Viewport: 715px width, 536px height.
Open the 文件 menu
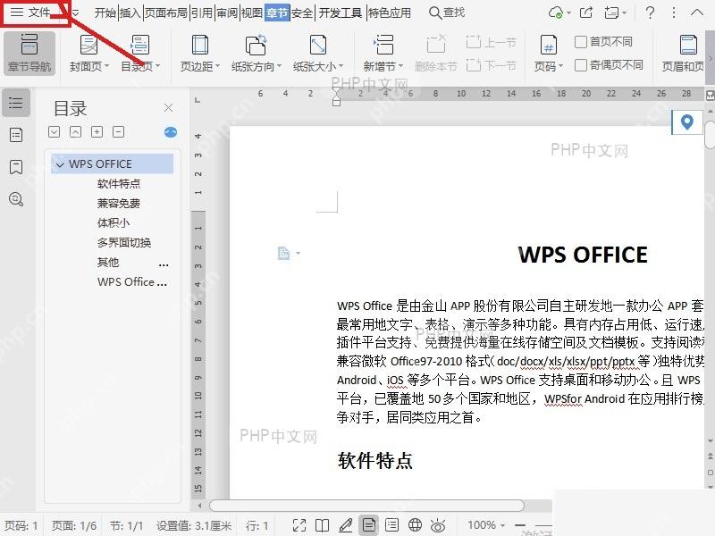pyautogui.click(x=31, y=13)
